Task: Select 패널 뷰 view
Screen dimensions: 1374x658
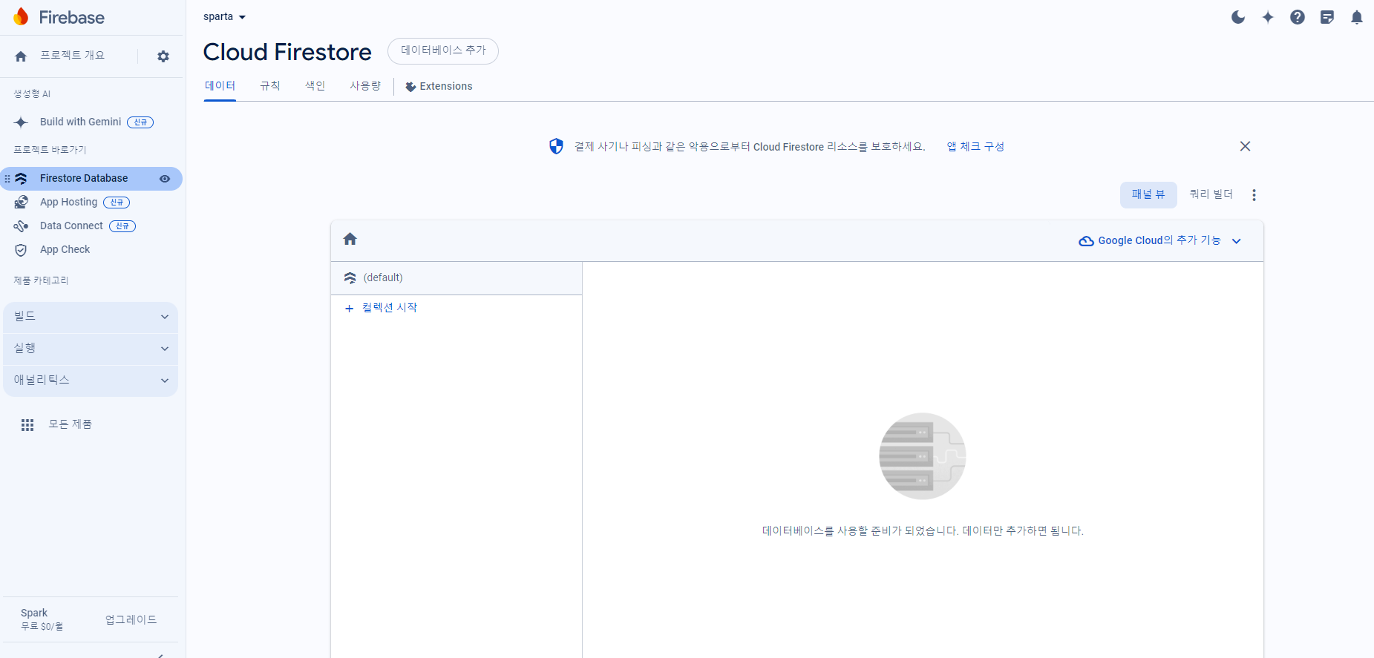Action: click(1148, 194)
